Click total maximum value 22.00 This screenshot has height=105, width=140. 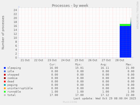click(x=130, y=95)
